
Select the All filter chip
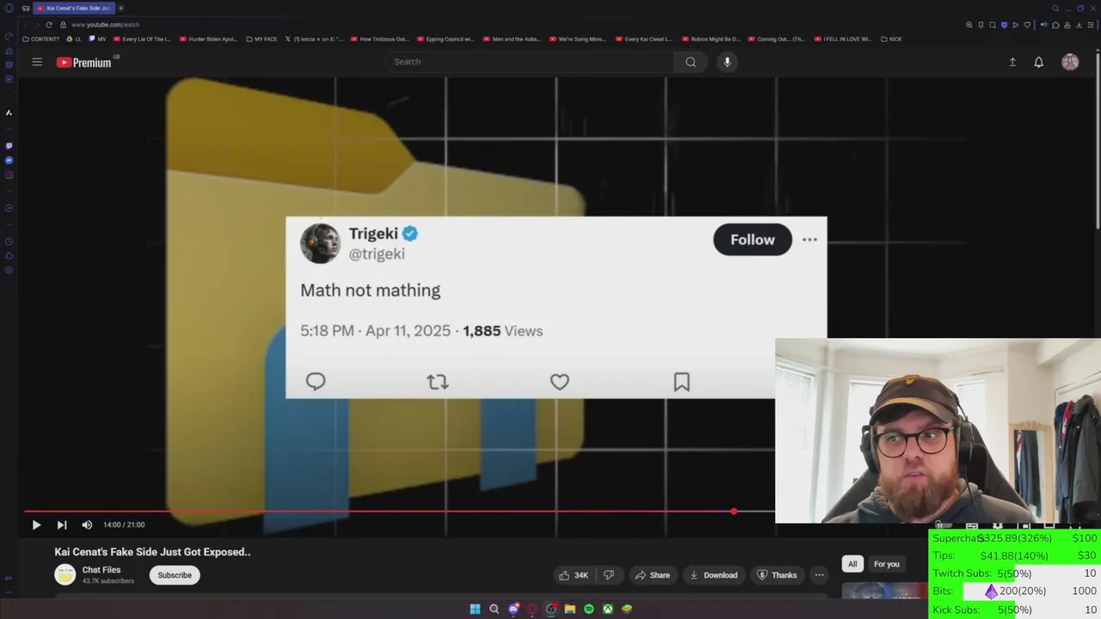pos(852,564)
